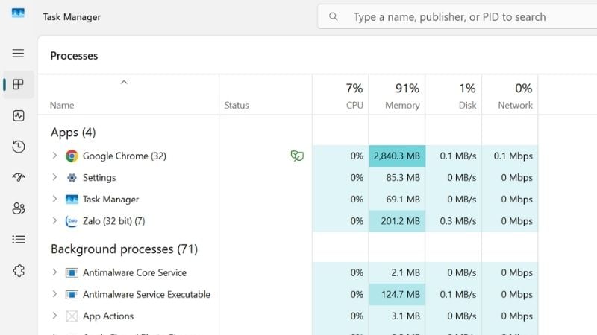Select the App Actions row name
The width and height of the screenshot is (597, 335).
[x=108, y=316]
